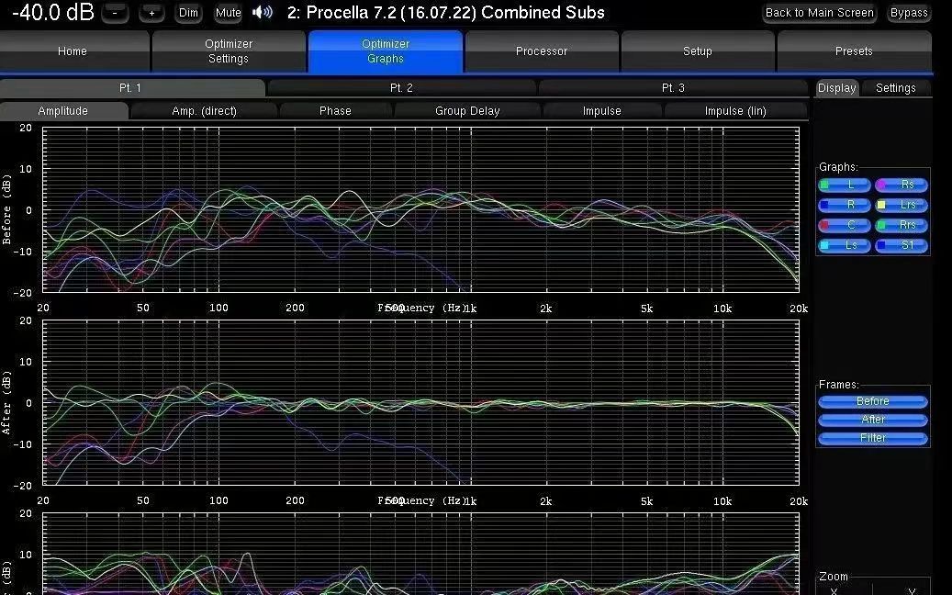Image resolution: width=952 pixels, height=595 pixels.
Task: Toggle the Filter frame display
Action: [x=872, y=438]
